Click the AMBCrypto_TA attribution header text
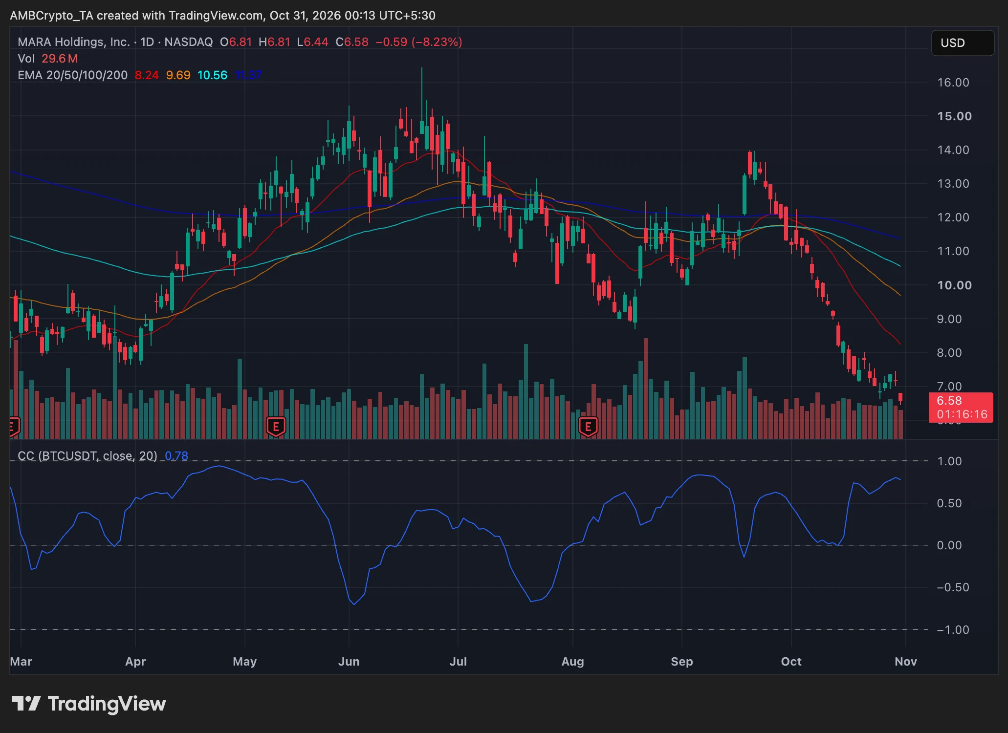1008x733 pixels. point(222,16)
